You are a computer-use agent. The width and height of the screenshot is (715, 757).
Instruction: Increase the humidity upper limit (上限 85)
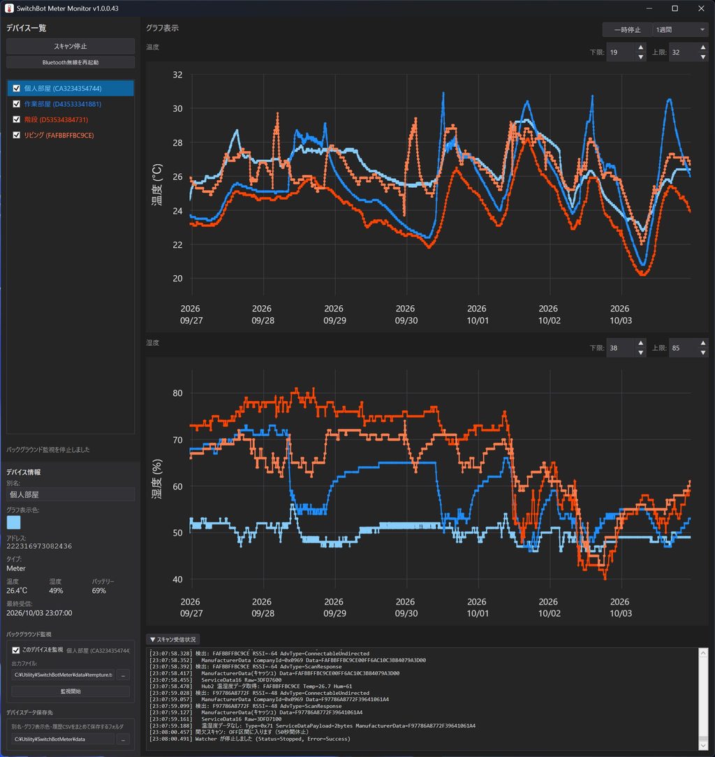pos(703,344)
